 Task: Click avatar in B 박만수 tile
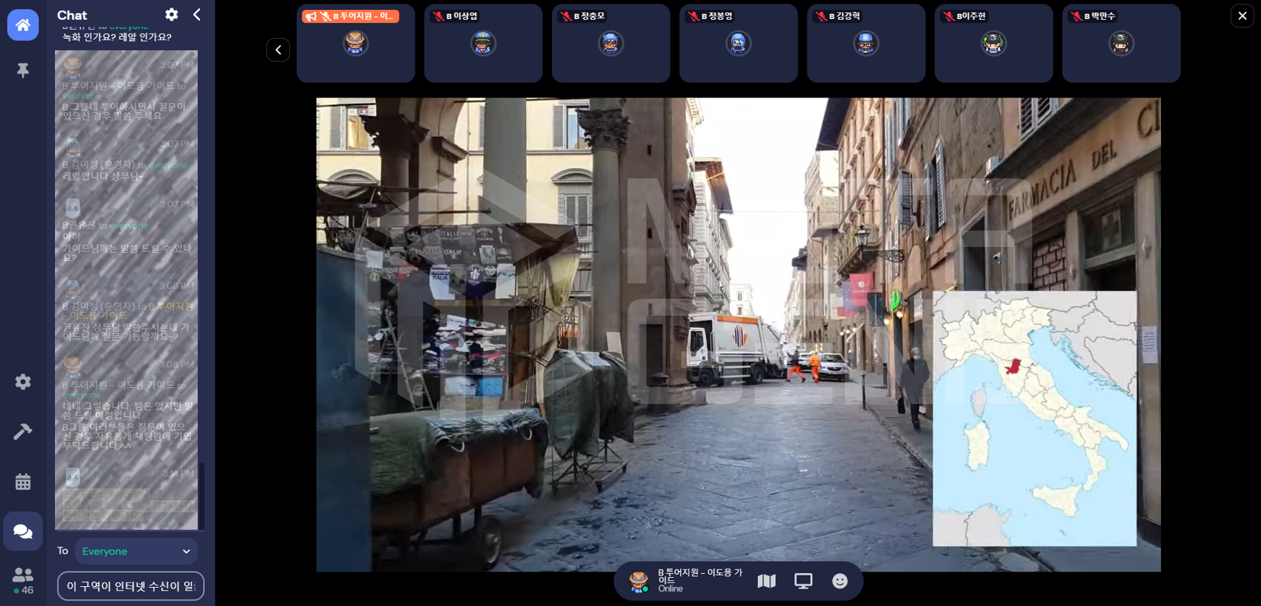point(1121,43)
